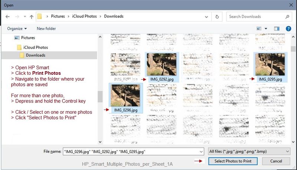
Task: Click the folder icon in the address bar
Action: click(x=40, y=16)
